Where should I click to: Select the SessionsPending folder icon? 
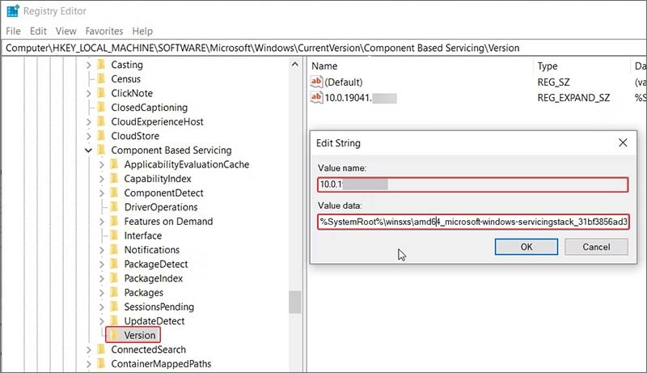pyautogui.click(x=114, y=306)
